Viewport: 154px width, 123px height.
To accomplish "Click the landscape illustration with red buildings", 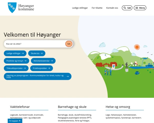I will tap(116, 57).
